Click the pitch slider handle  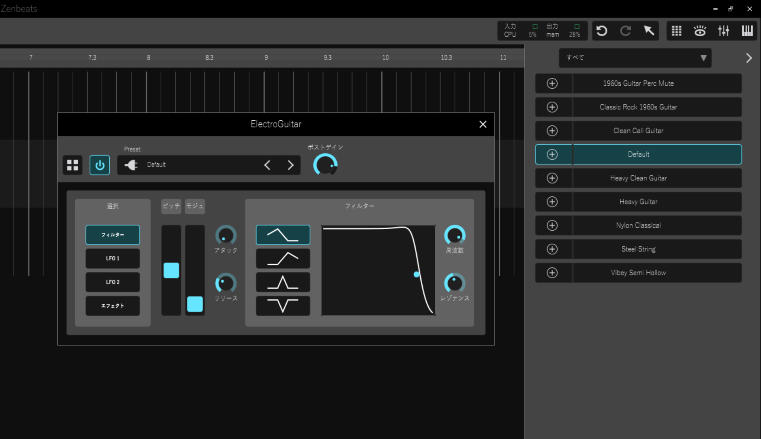[171, 270]
